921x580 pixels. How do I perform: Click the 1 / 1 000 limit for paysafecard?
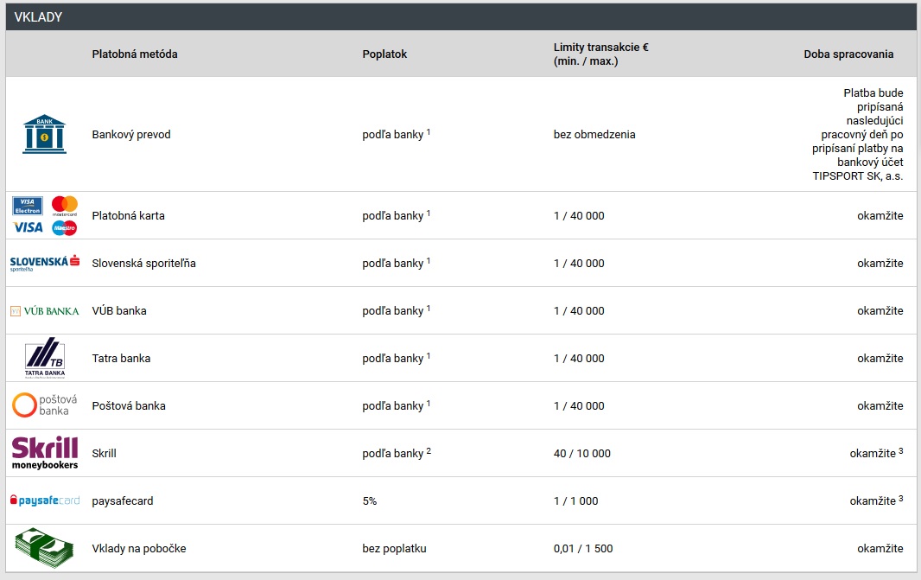click(x=575, y=501)
